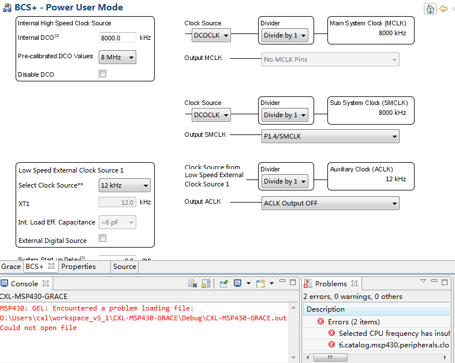
Task: Toggle the Disable DCO checkbox
Action: click(x=102, y=74)
